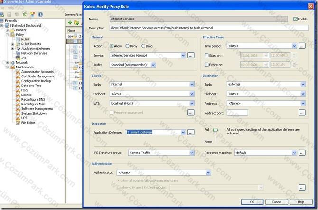Toggle the Enable checkbox for the rule
The width and height of the screenshot is (318, 210).
pos(295,19)
